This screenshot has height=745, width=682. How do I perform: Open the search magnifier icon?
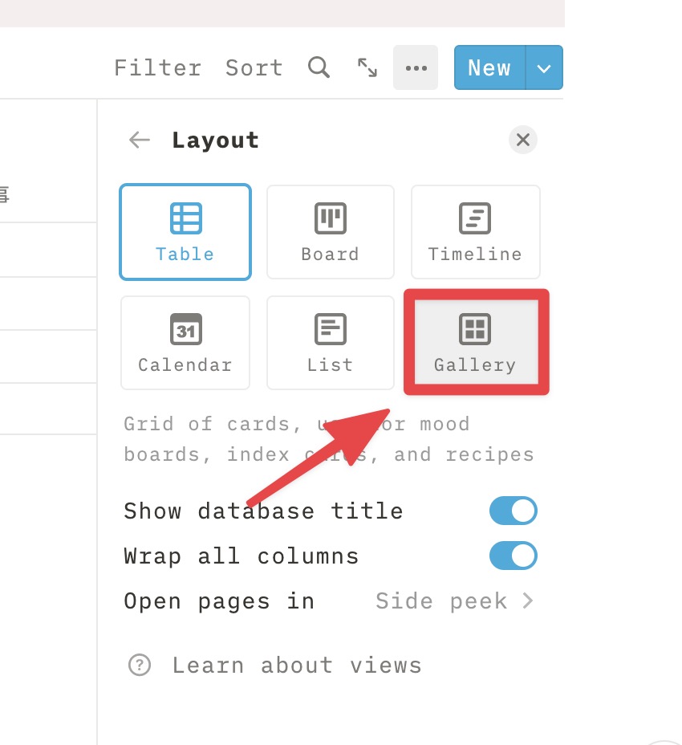319,67
